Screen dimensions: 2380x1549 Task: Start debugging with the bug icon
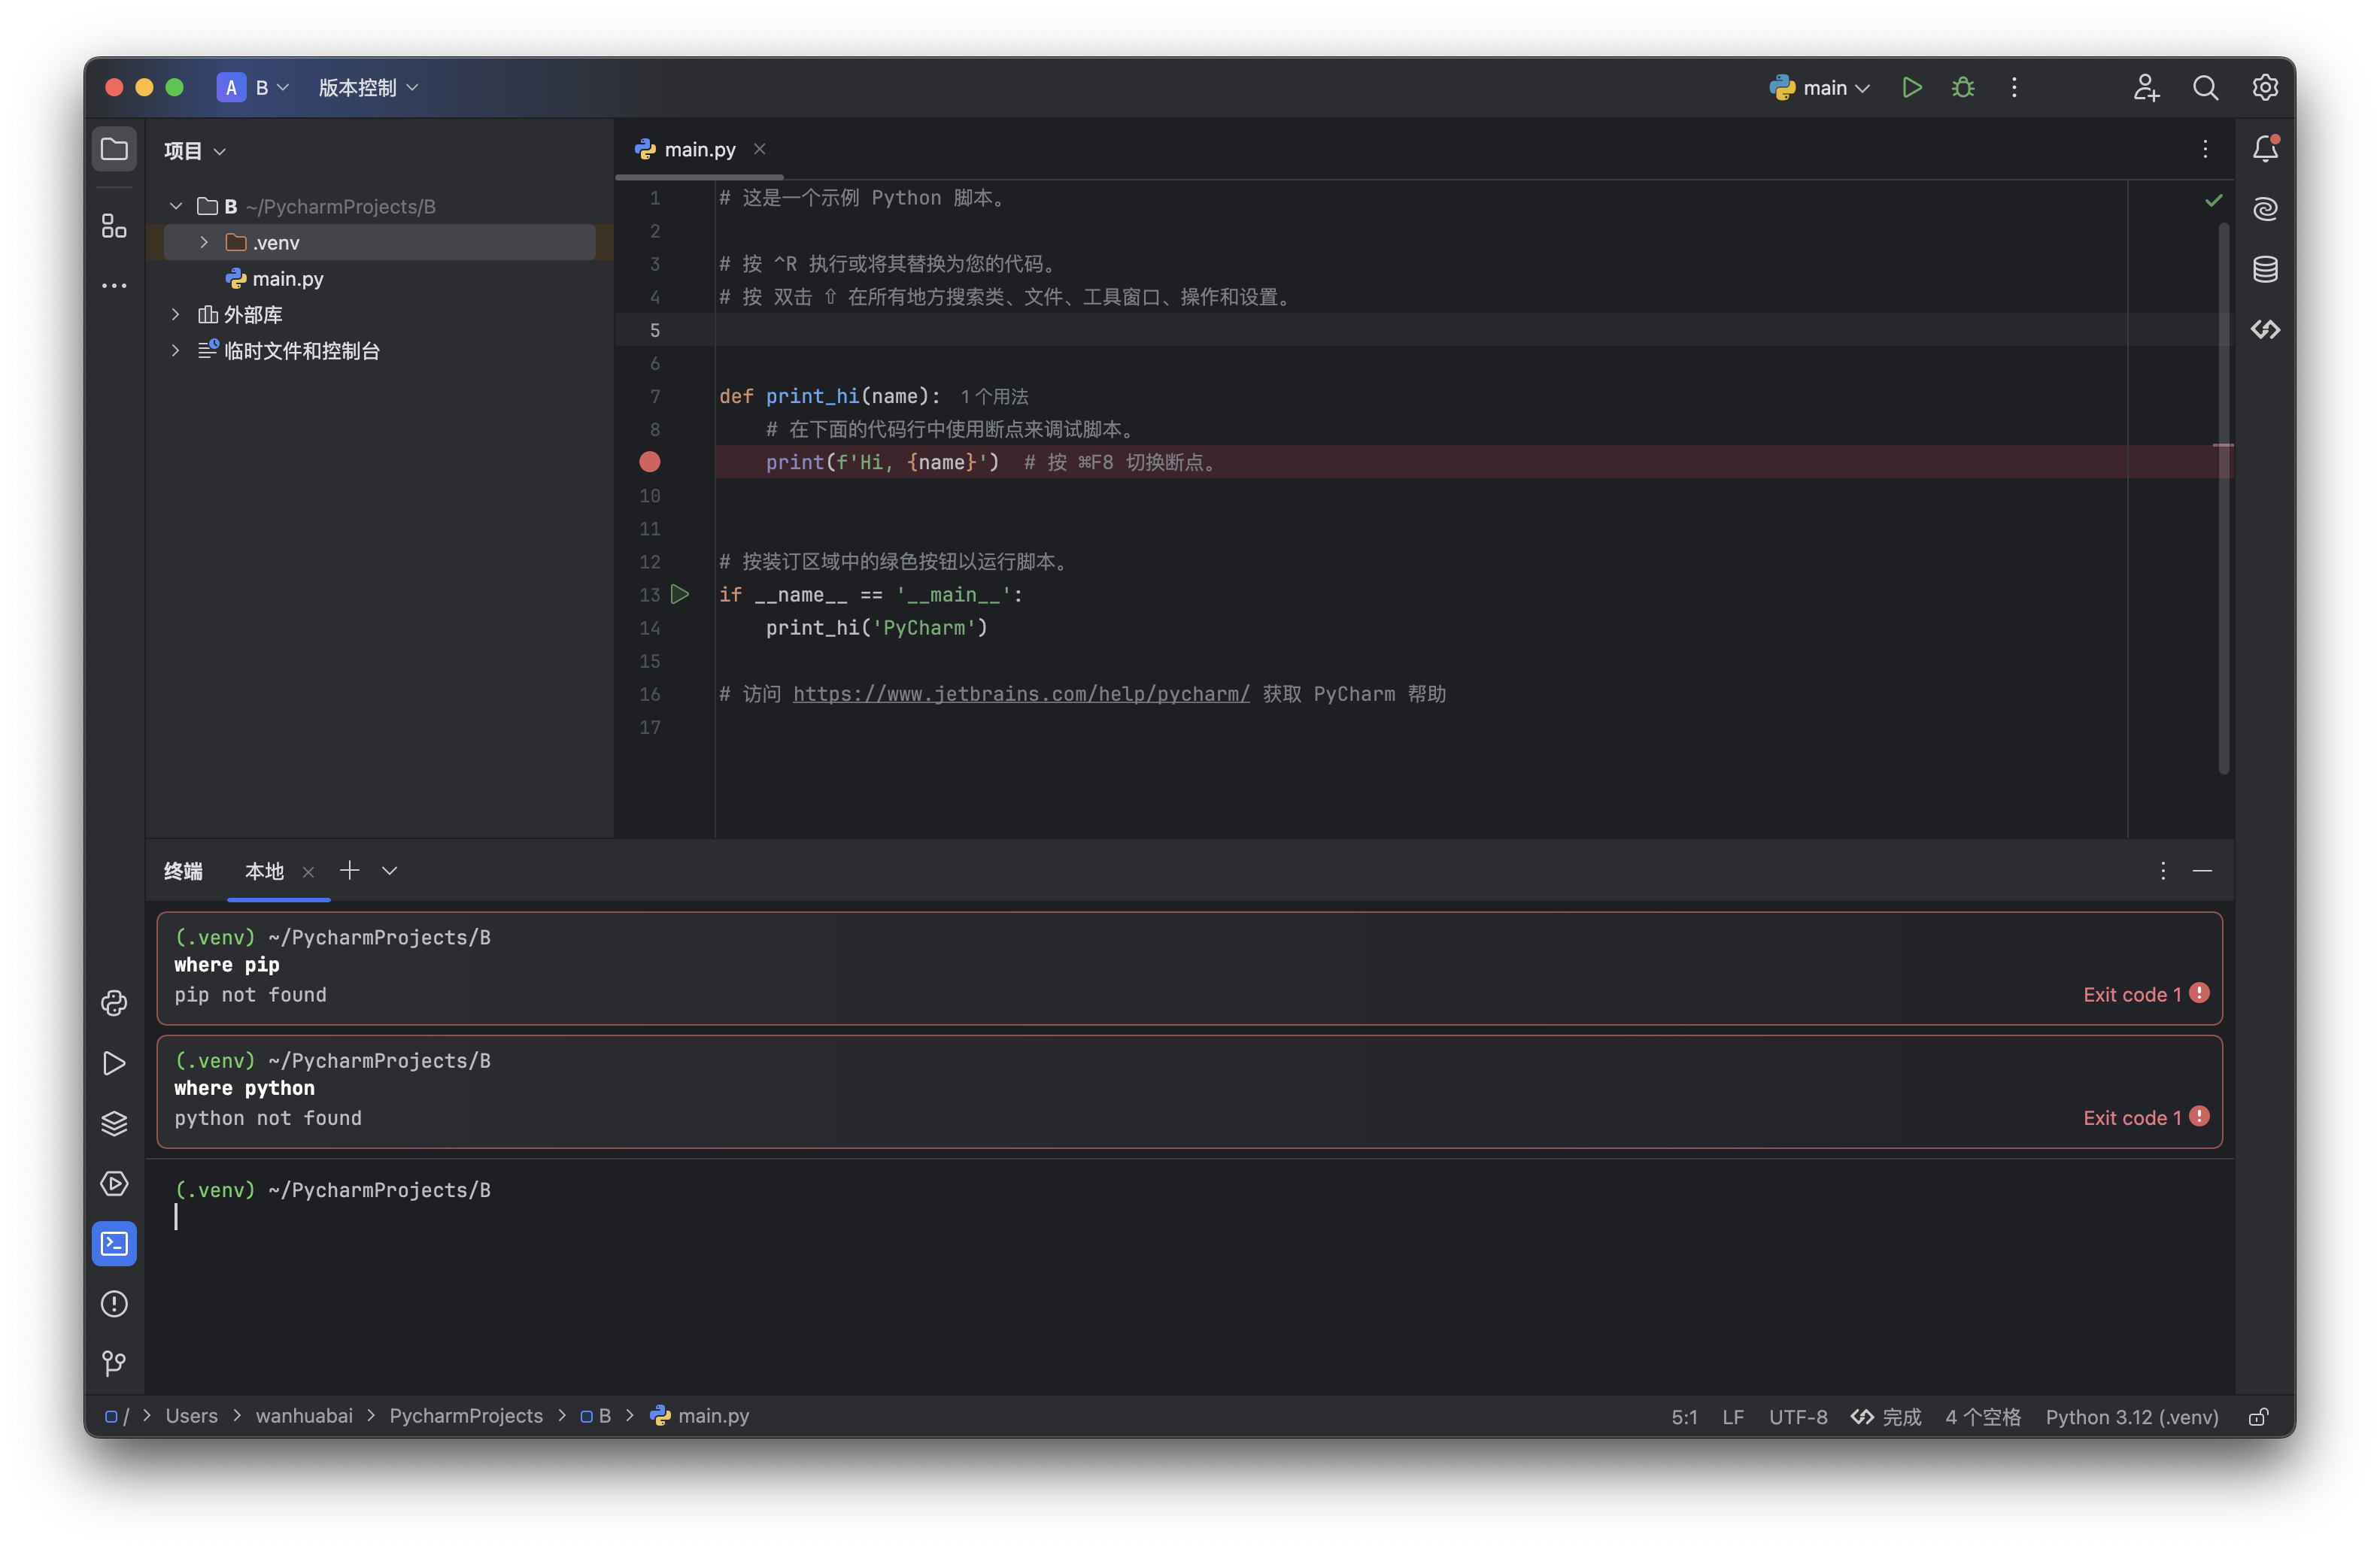pyautogui.click(x=1962, y=88)
